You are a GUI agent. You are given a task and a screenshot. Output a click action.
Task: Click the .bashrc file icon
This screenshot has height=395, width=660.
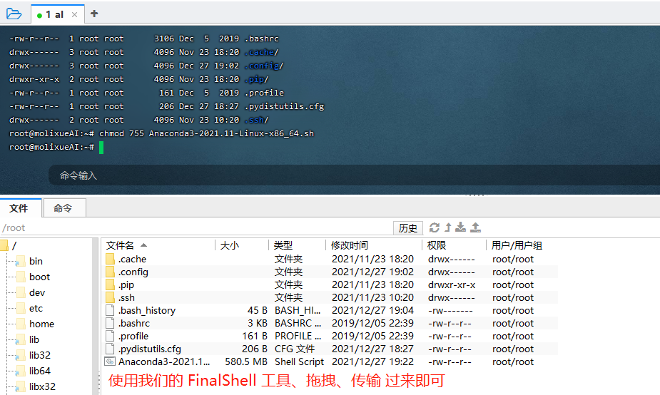110,323
